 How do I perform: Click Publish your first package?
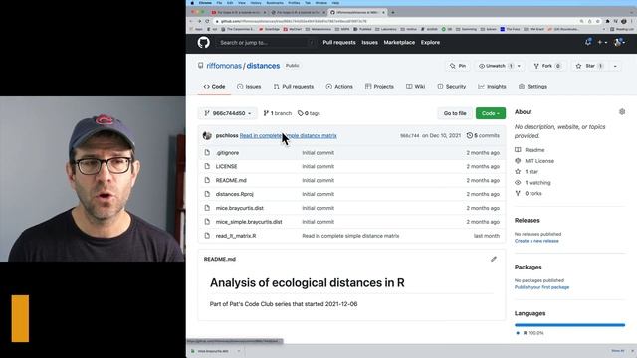click(x=541, y=287)
